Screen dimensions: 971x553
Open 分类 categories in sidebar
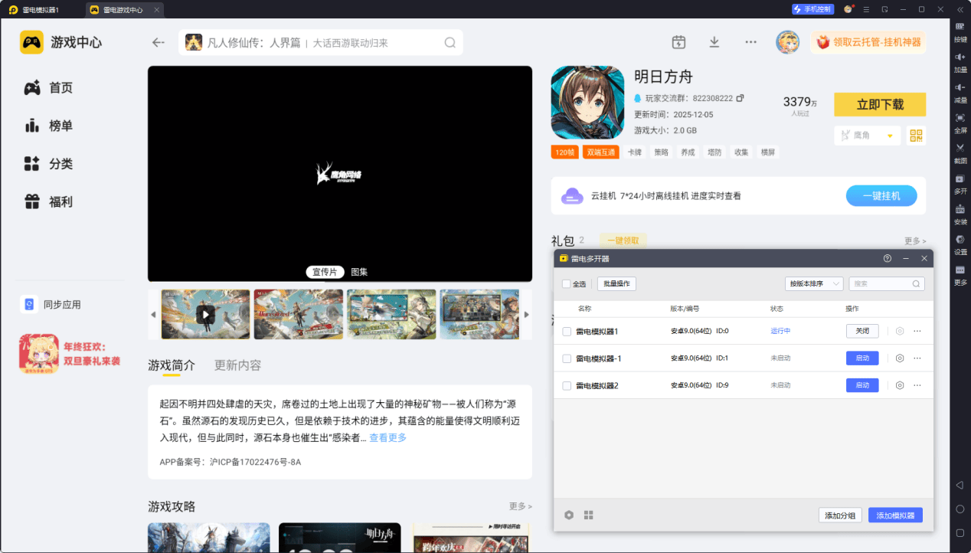49,164
